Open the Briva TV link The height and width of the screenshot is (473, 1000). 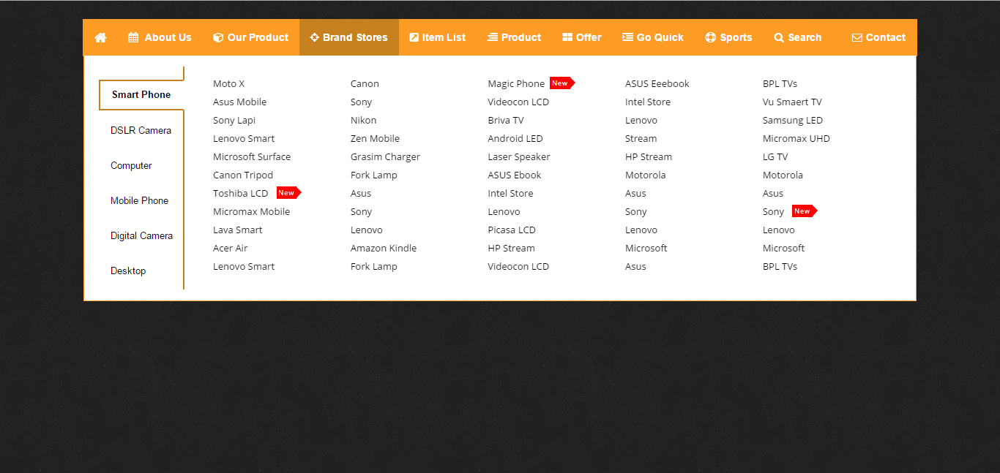[x=506, y=120]
